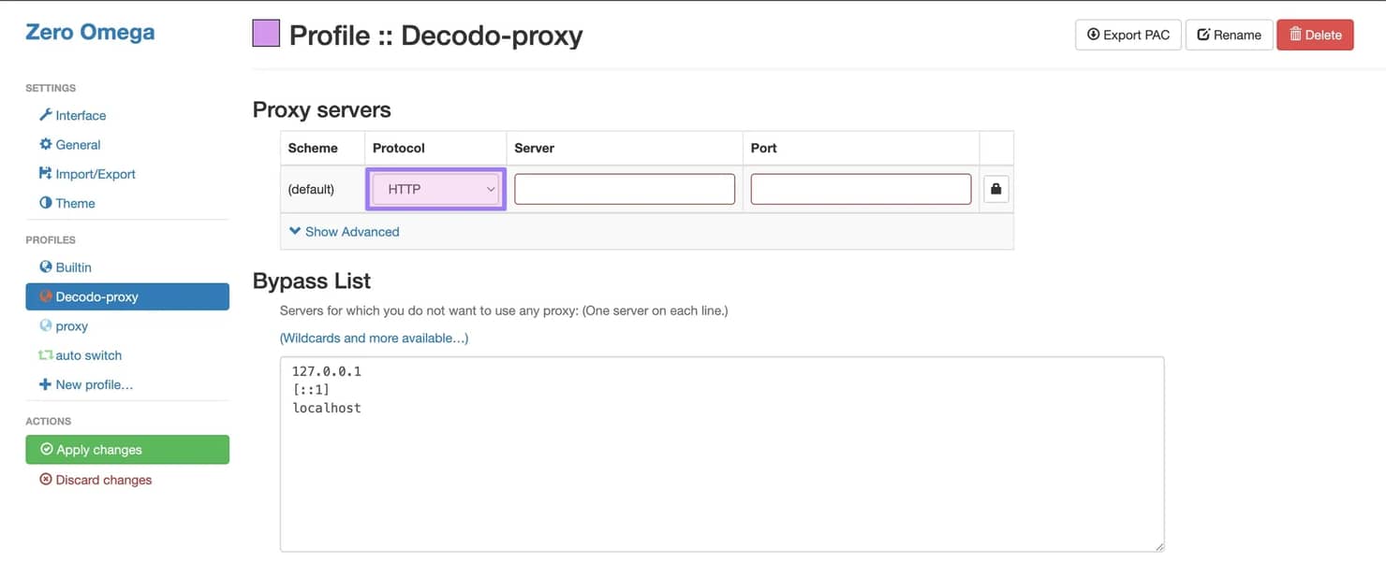Click the plus icon for New profile
This screenshot has width=1386, height=576.
(x=45, y=384)
